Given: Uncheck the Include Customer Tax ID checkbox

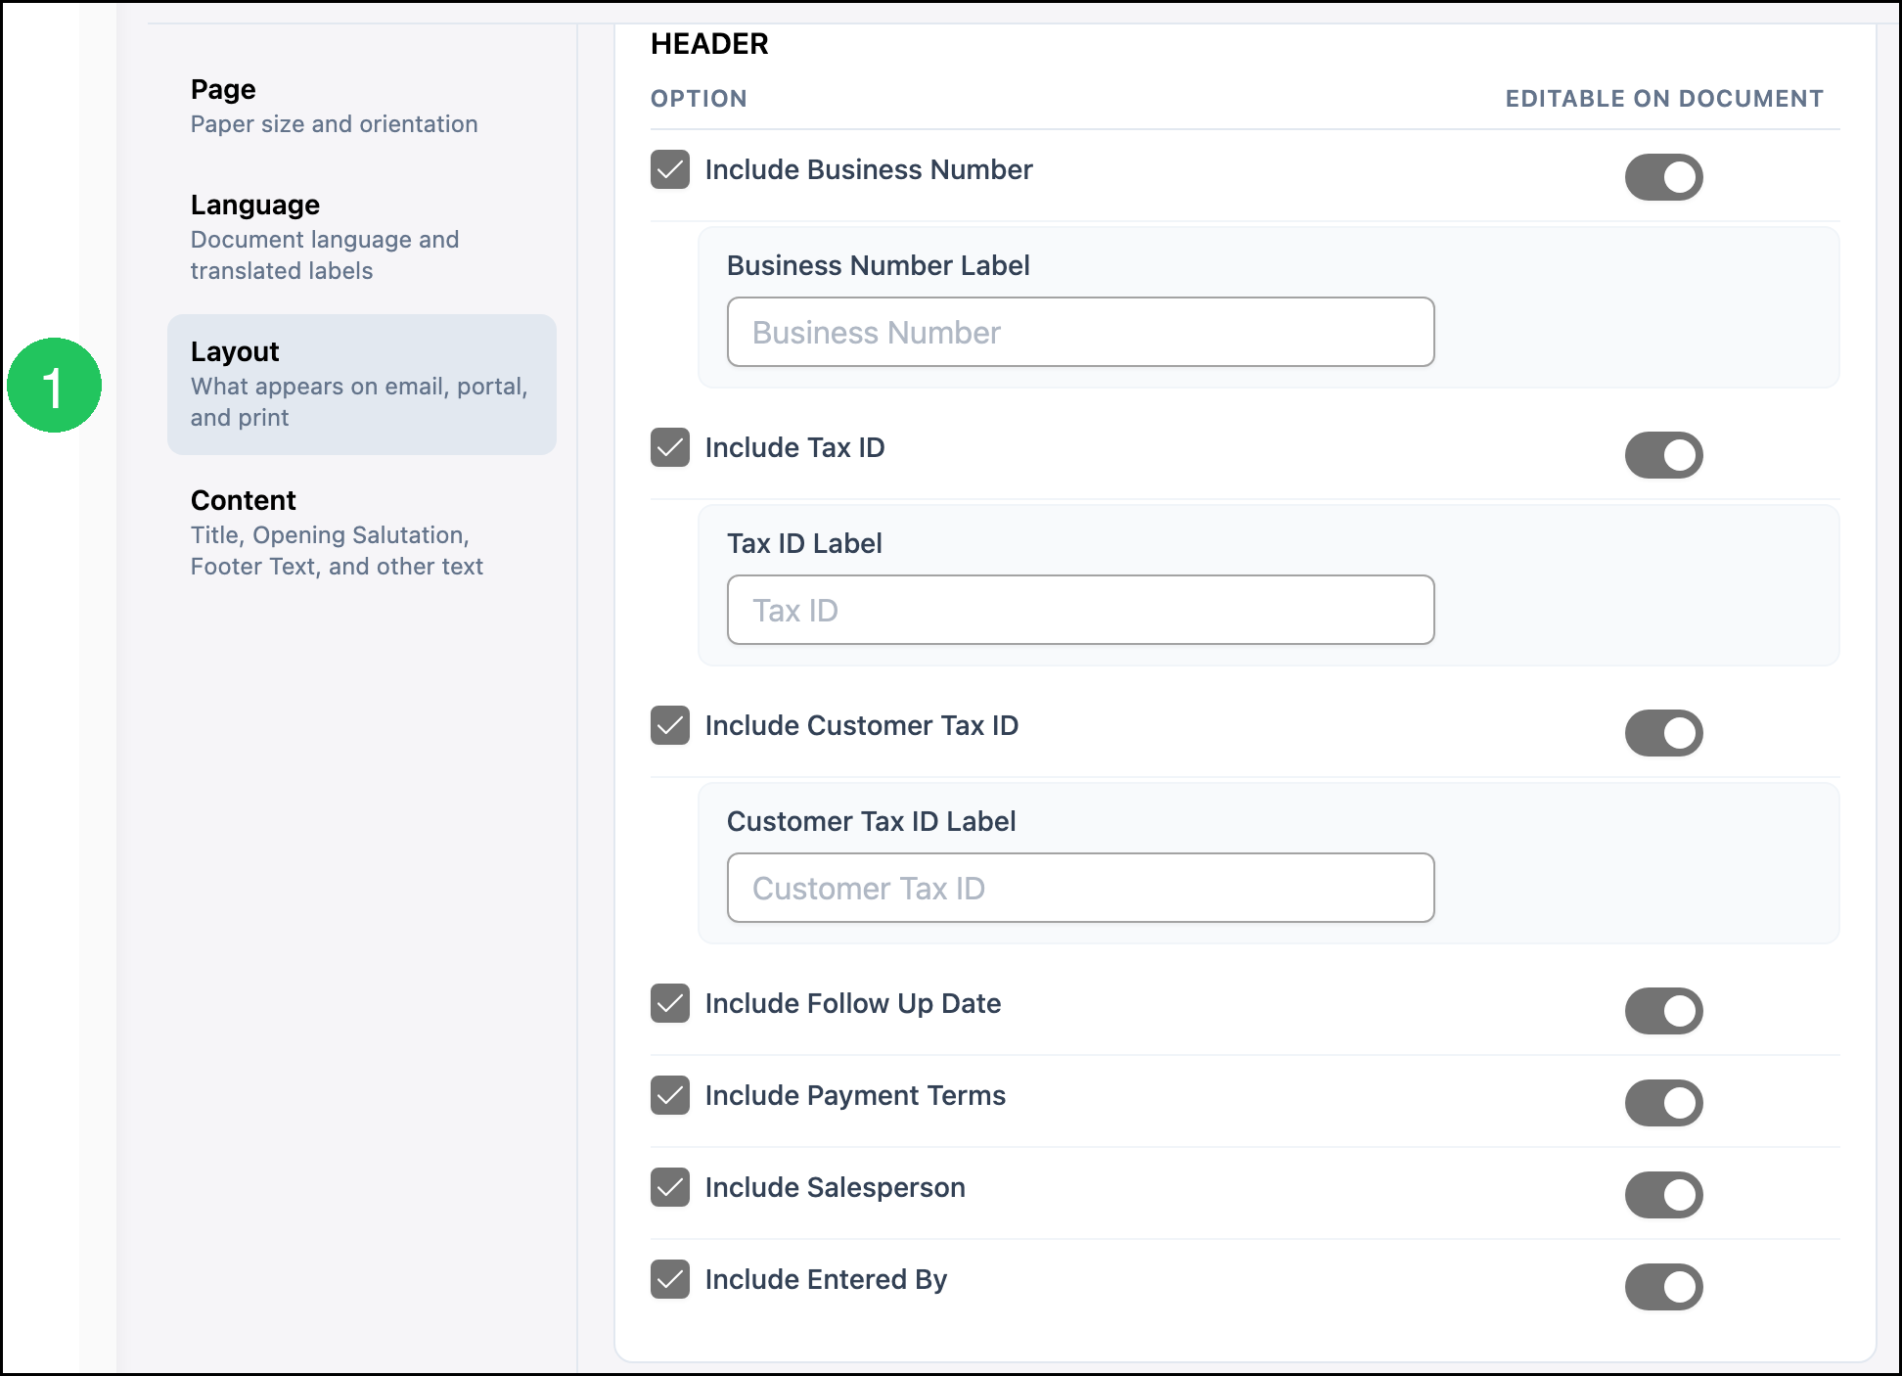Looking at the screenshot, I should tap(670, 725).
